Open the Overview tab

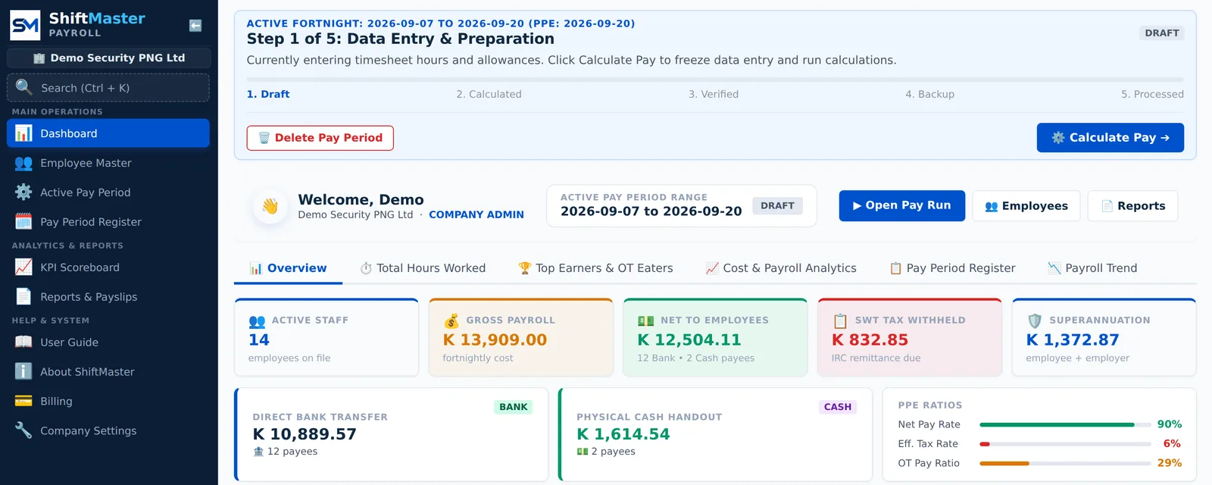pos(288,268)
